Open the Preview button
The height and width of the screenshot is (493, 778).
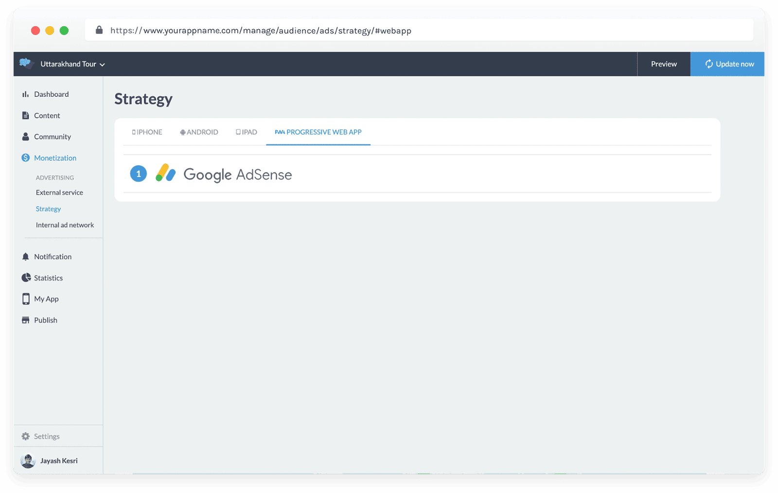click(664, 64)
